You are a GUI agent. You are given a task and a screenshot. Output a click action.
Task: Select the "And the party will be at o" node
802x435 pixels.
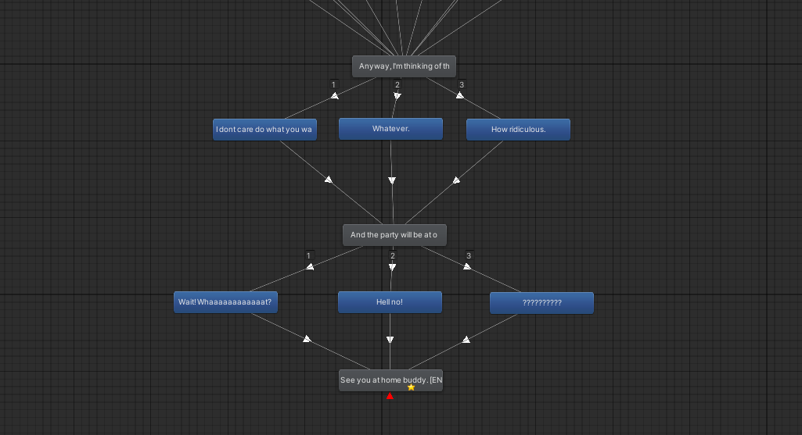coord(394,235)
